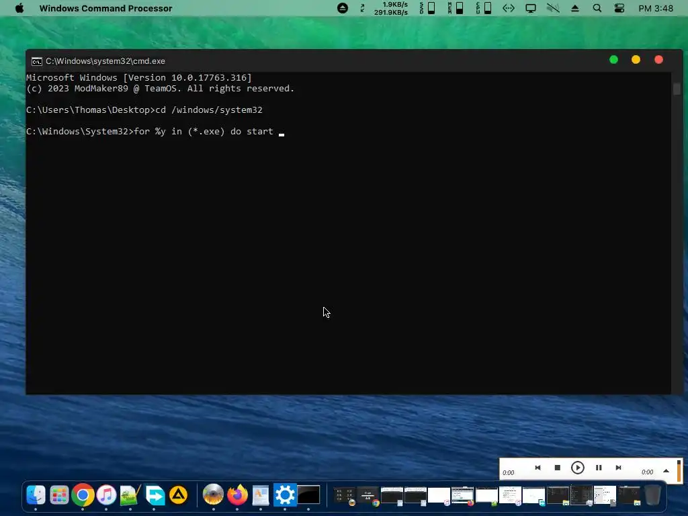Open the network speed monitor
Image resolution: width=688 pixels, height=516 pixels.
(390, 8)
